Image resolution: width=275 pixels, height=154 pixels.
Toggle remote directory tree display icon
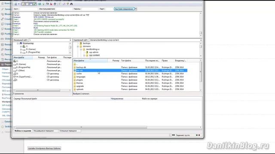pyautogui.click(x=31, y=4)
